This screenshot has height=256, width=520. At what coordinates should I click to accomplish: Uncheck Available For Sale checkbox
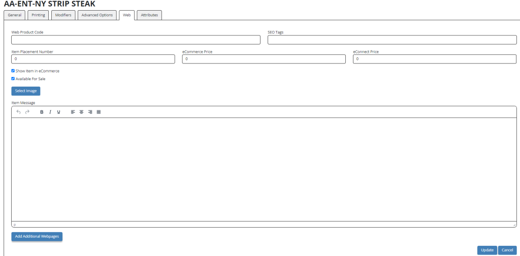click(x=13, y=79)
